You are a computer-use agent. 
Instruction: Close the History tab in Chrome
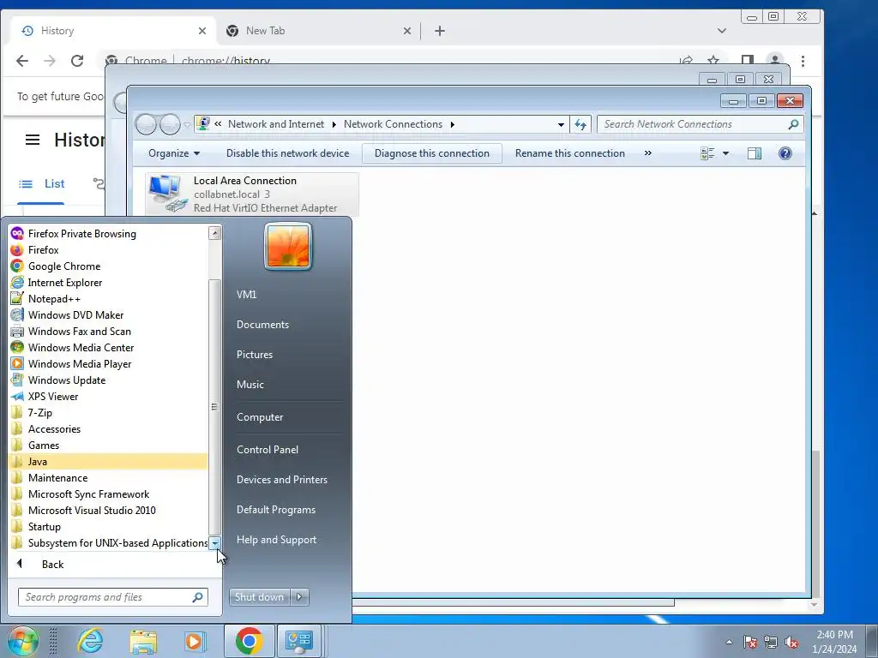pos(202,31)
